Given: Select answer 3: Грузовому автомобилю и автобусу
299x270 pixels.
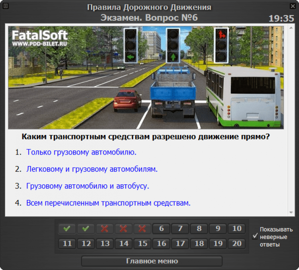Looking at the screenshot, I should click(x=88, y=186).
